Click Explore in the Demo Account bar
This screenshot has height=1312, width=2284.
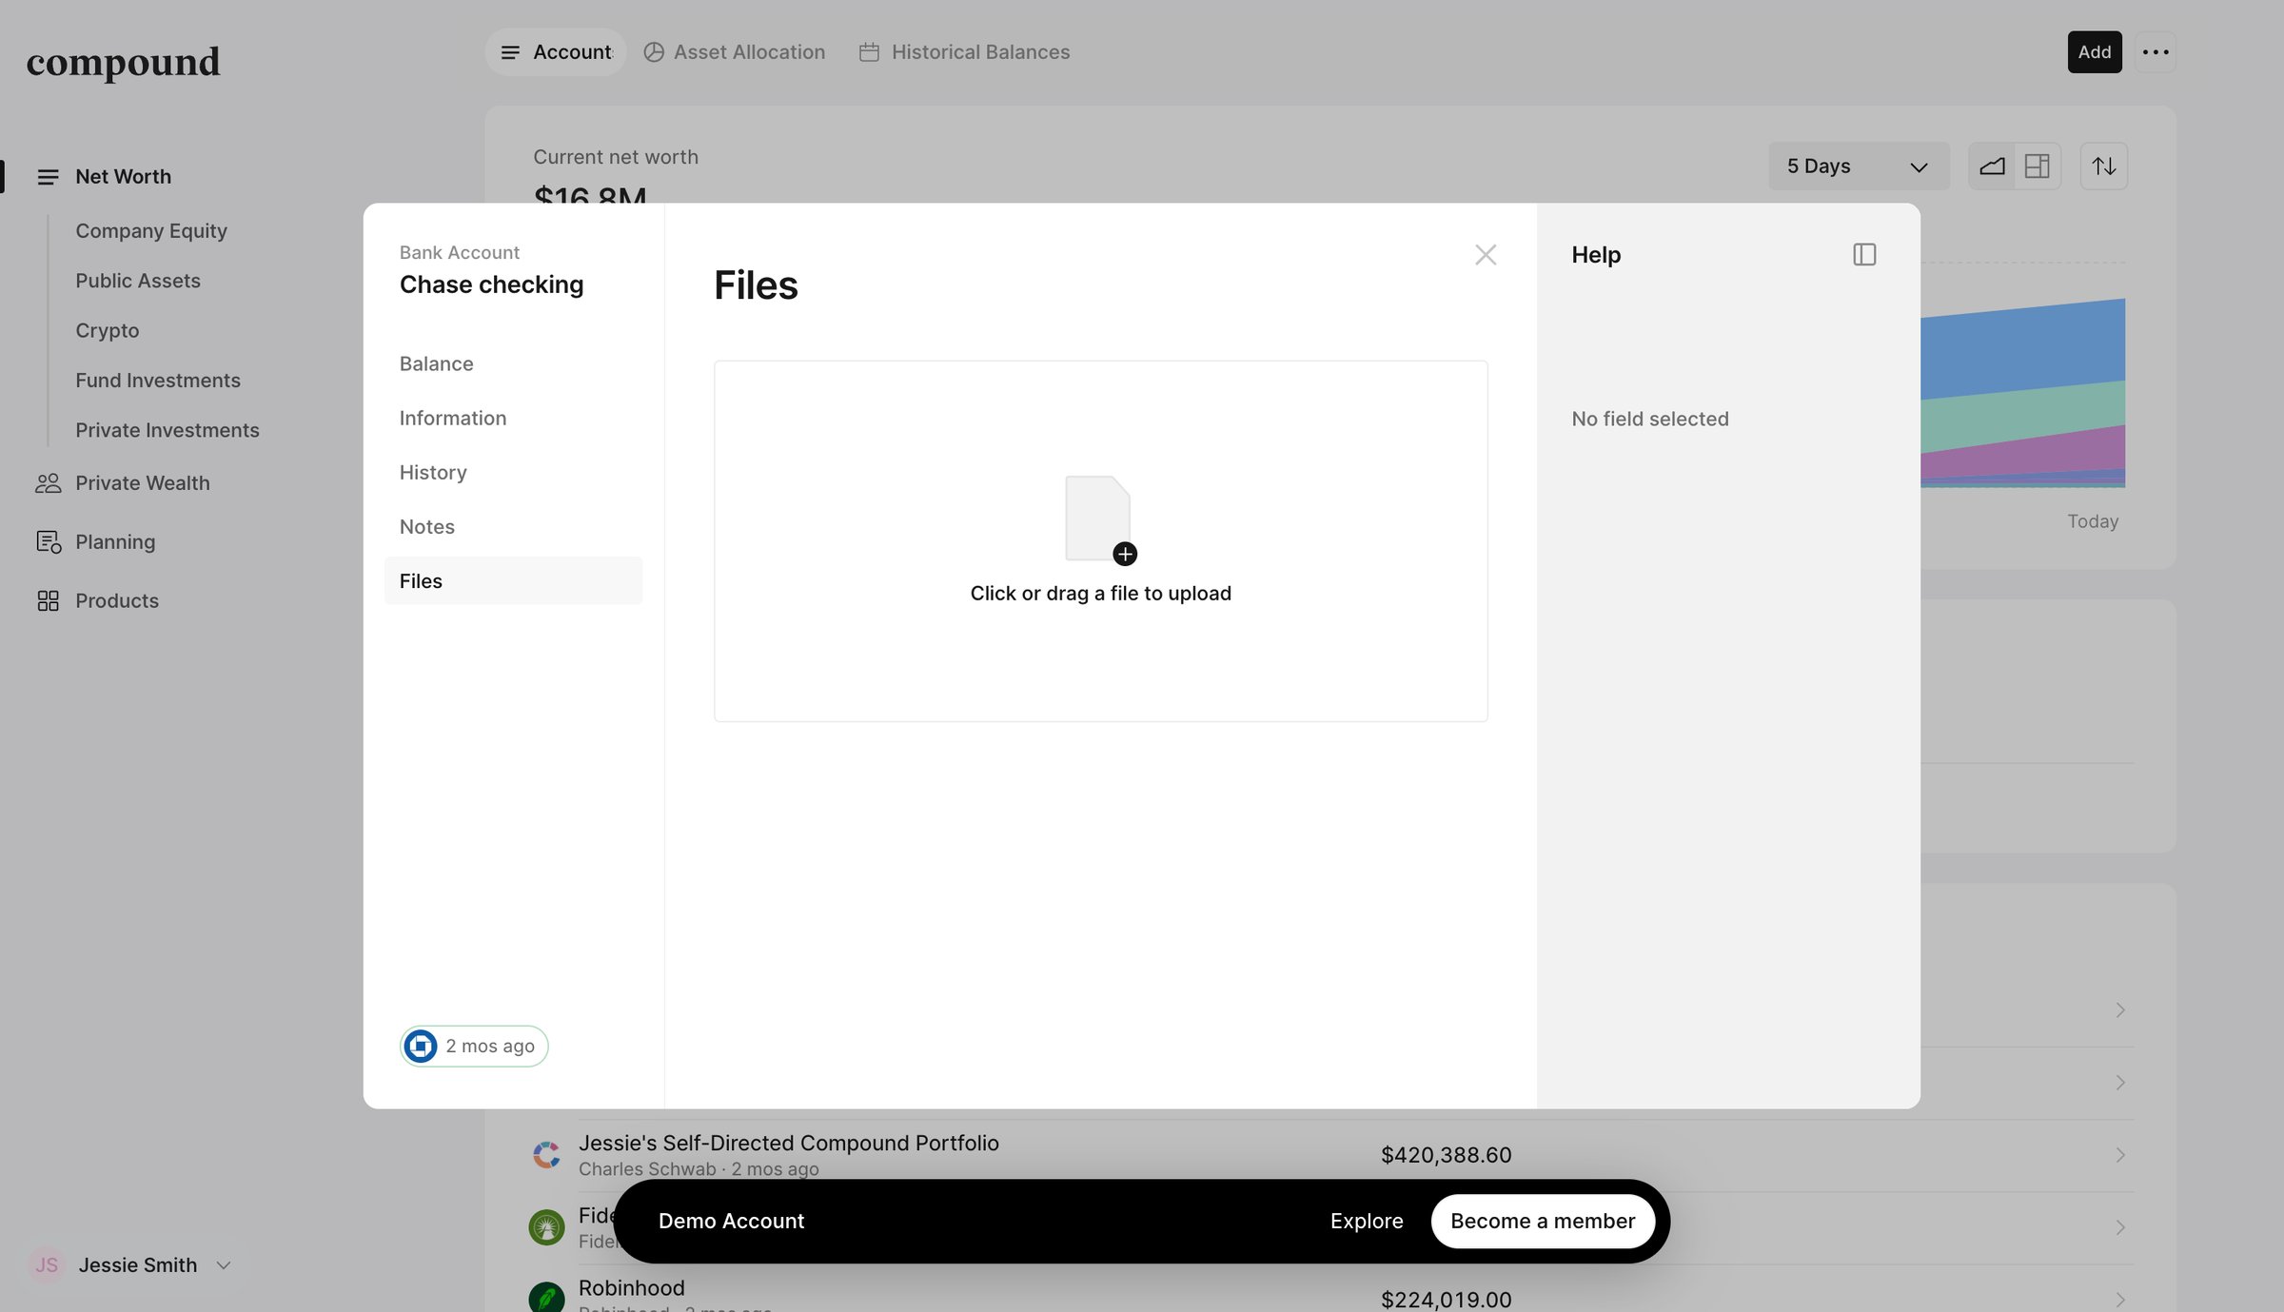point(1367,1222)
